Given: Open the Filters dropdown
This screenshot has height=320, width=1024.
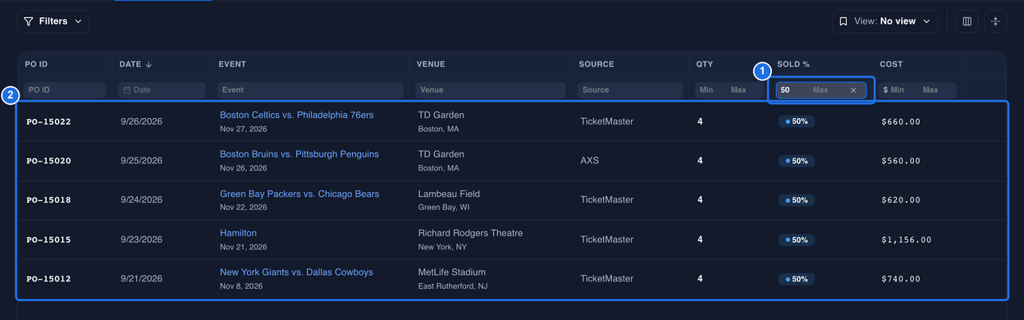Looking at the screenshot, I should pos(53,21).
